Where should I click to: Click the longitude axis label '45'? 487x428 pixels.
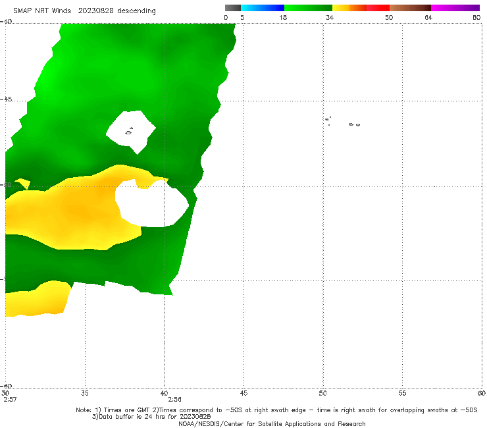[x=244, y=393]
